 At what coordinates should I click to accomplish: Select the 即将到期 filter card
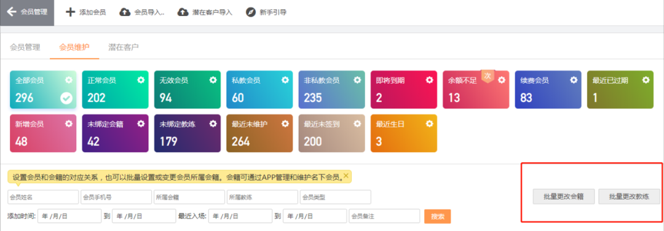pyautogui.click(x=404, y=90)
